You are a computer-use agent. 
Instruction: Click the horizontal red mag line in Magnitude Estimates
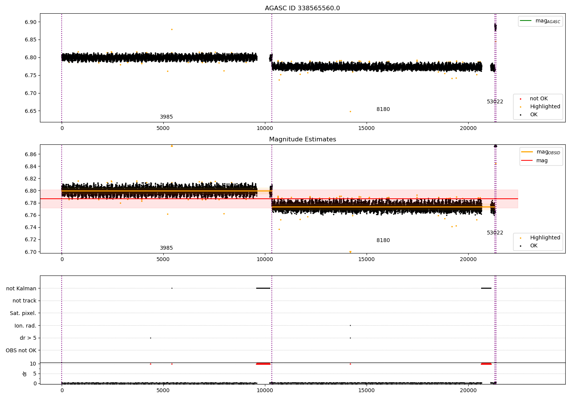279,199
